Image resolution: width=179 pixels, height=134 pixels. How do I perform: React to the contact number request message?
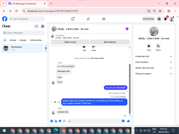click(x=59, y=102)
